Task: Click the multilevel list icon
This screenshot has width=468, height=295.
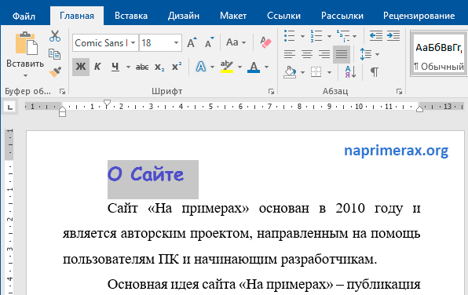Action: coord(342,36)
